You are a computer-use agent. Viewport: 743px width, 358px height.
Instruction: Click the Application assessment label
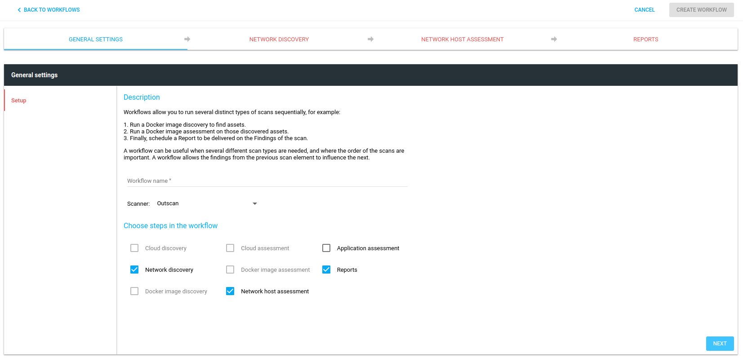(x=368, y=248)
